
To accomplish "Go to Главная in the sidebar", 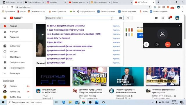I will [x=16, y=26].
